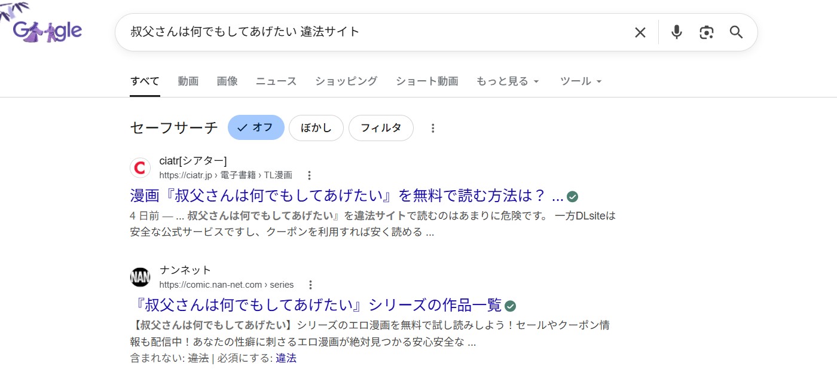Screen dimensions: 837x378
Task: Click the ciatr snippet starting 4 日前
Action: click(x=372, y=224)
